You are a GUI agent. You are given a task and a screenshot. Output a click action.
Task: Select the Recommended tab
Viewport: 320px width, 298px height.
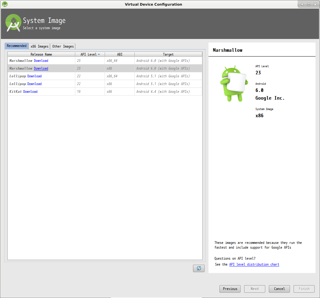pos(17,46)
